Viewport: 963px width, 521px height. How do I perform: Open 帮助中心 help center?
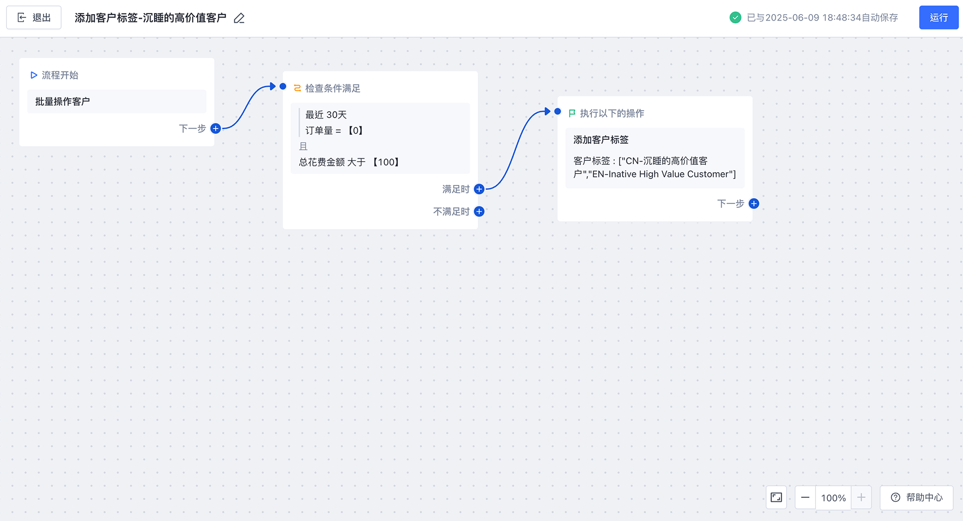point(917,497)
